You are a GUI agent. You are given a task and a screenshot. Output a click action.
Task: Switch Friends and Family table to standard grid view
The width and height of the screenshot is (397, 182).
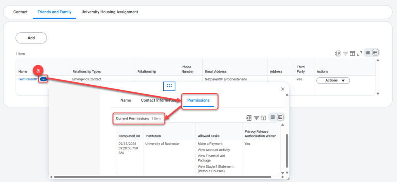click(x=375, y=53)
